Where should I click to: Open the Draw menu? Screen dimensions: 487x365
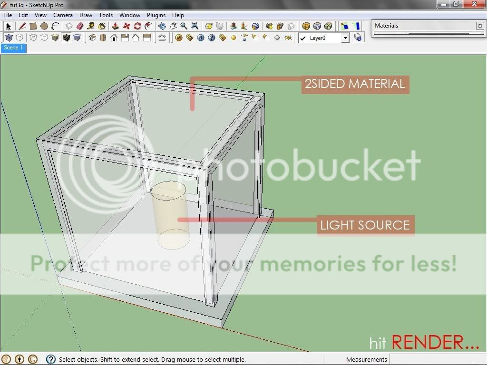pos(86,15)
